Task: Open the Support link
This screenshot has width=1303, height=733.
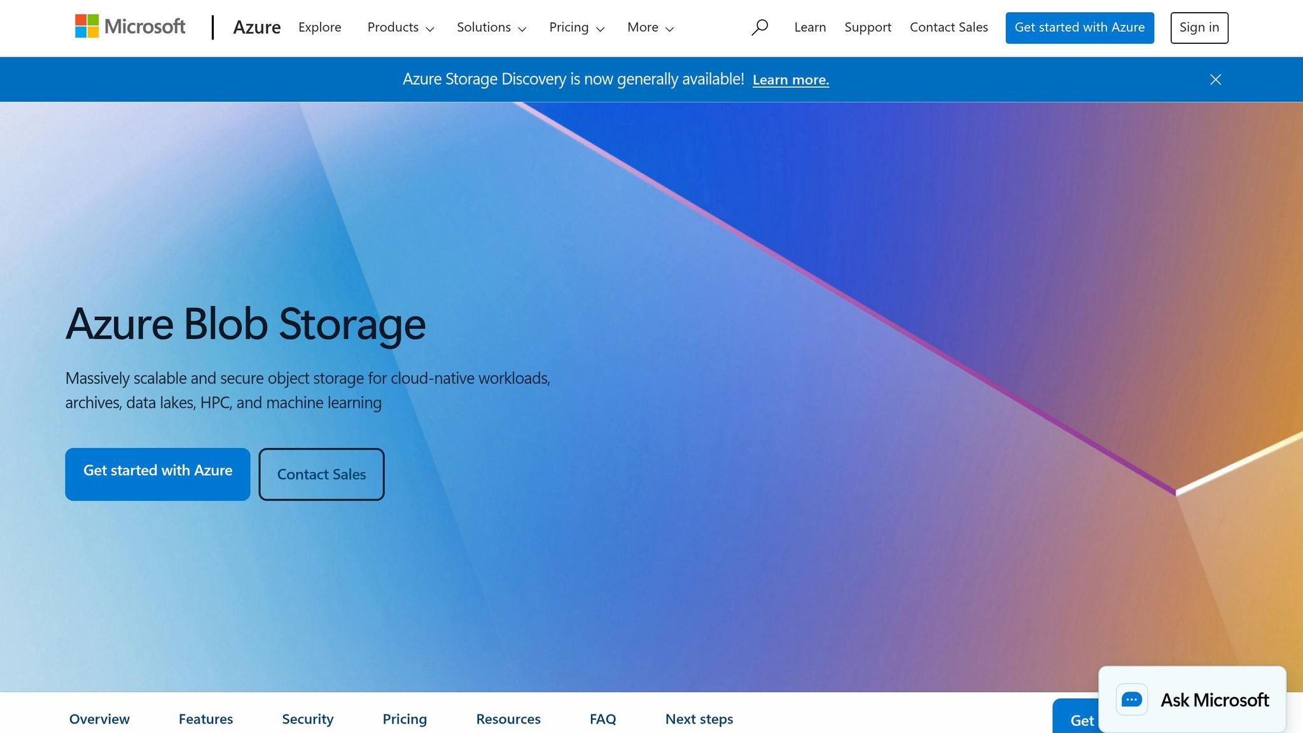Action: pos(868,27)
